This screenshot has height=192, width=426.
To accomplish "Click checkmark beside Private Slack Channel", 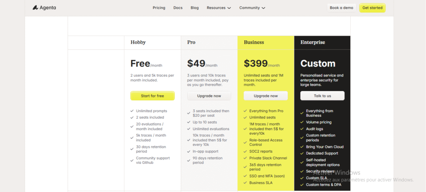I will [245, 158].
